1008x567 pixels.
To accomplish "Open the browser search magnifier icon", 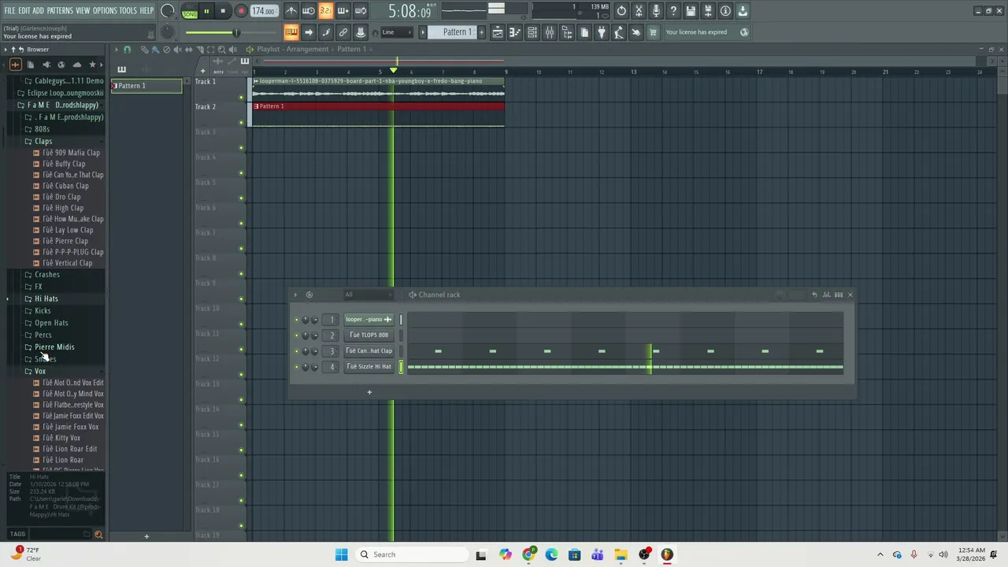I will [98, 534].
